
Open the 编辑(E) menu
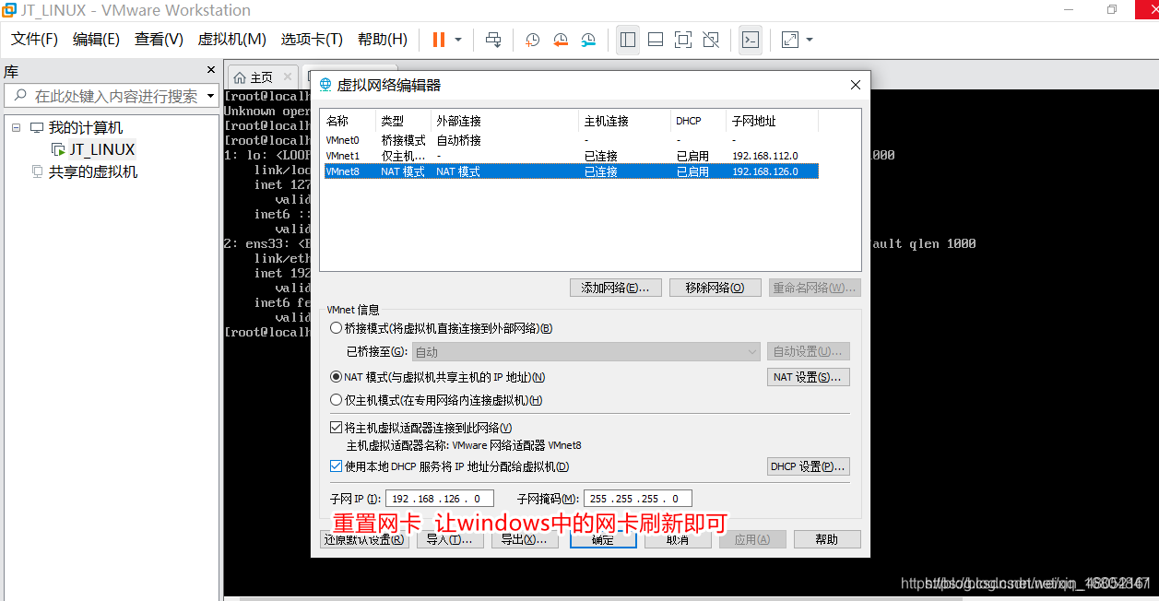(96, 40)
